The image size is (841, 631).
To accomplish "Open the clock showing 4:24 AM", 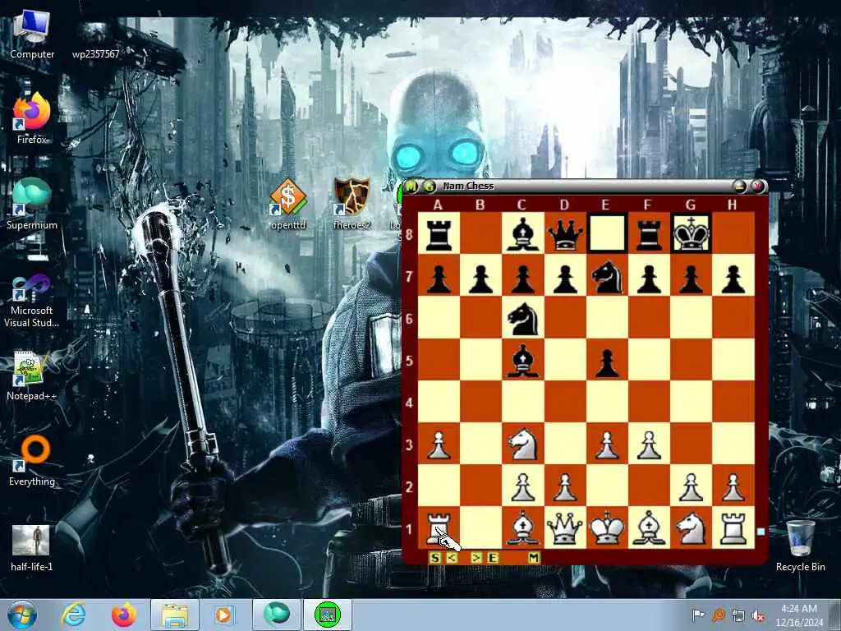I will (799, 615).
